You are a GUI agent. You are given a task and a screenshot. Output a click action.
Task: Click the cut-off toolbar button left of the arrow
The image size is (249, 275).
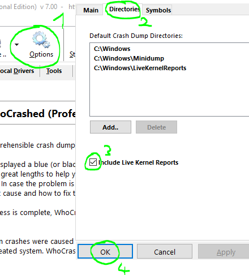pos(3,49)
